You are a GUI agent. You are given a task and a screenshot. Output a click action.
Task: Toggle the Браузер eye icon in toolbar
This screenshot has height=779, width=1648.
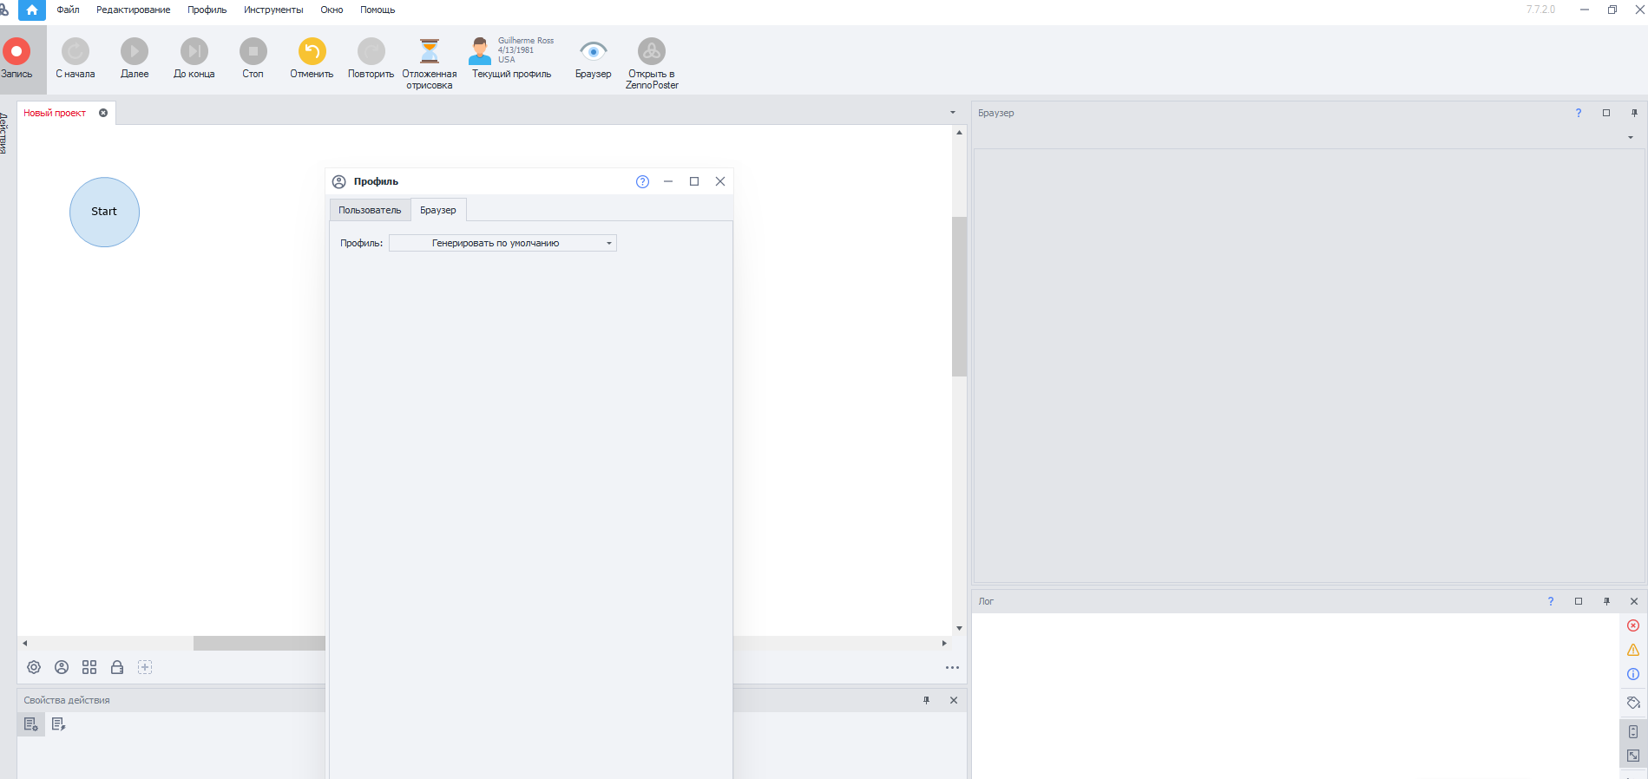coord(594,51)
